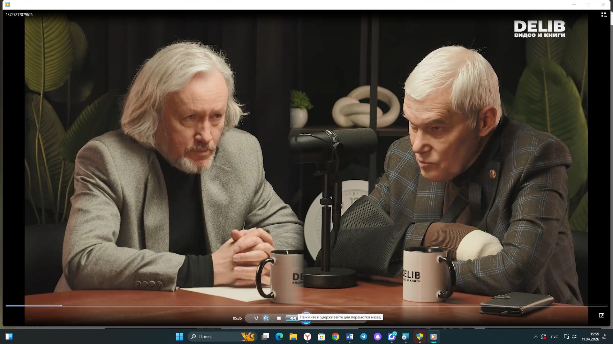Image resolution: width=613 pixels, height=344 pixels.
Task: Change input language from РУС
Action: pos(555,337)
